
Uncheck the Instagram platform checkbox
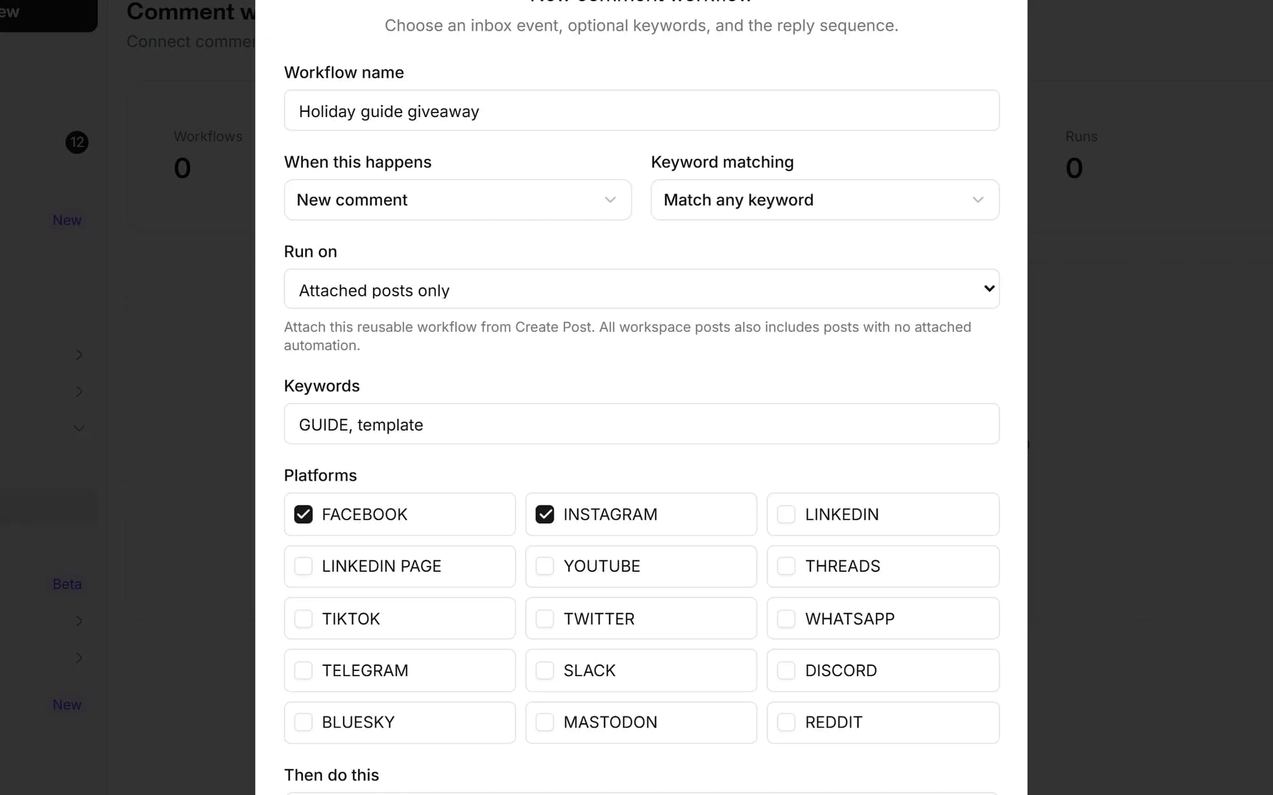pos(545,514)
